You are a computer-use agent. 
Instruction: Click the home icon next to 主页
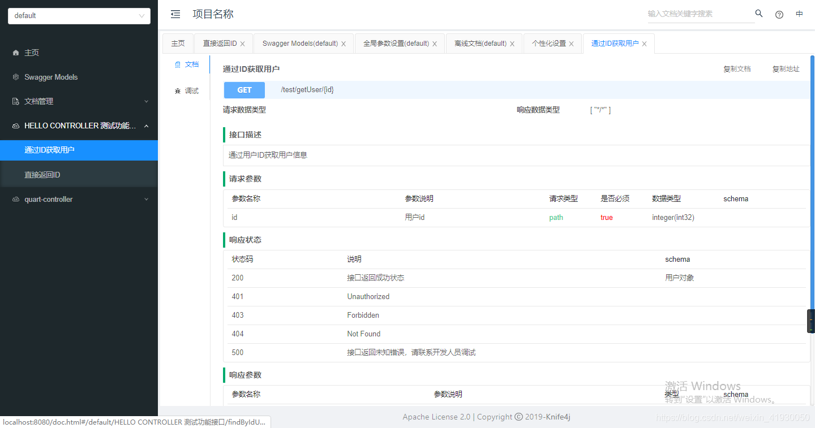[x=16, y=53]
